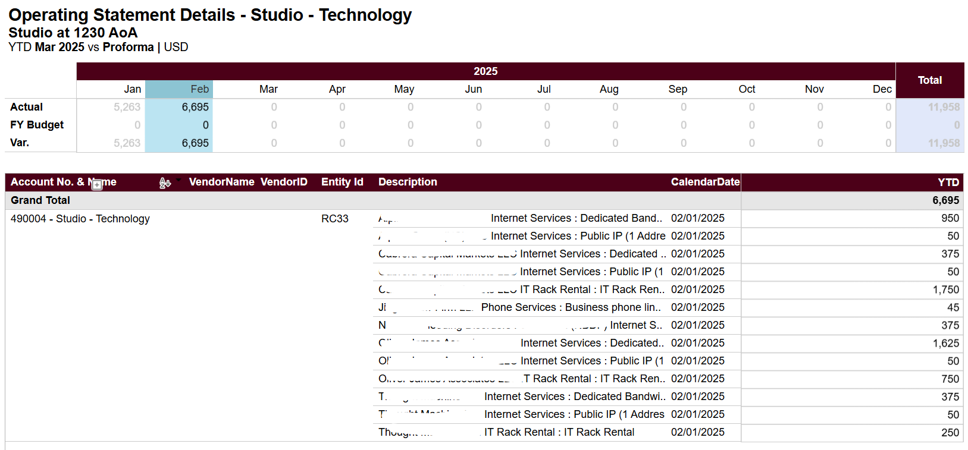Select the 490004 - Studio - Technology account row
968x450 pixels.
pos(80,219)
